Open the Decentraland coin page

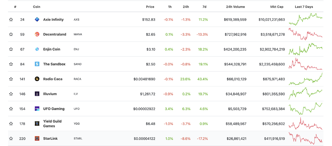click(55, 34)
